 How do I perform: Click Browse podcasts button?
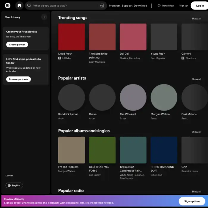[x=18, y=79]
